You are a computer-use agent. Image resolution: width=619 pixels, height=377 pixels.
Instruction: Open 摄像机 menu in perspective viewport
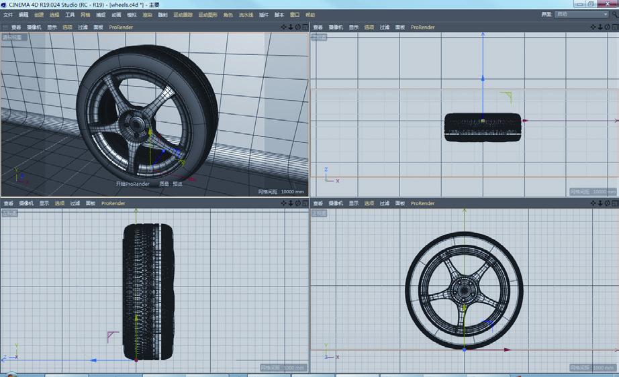(x=34, y=28)
